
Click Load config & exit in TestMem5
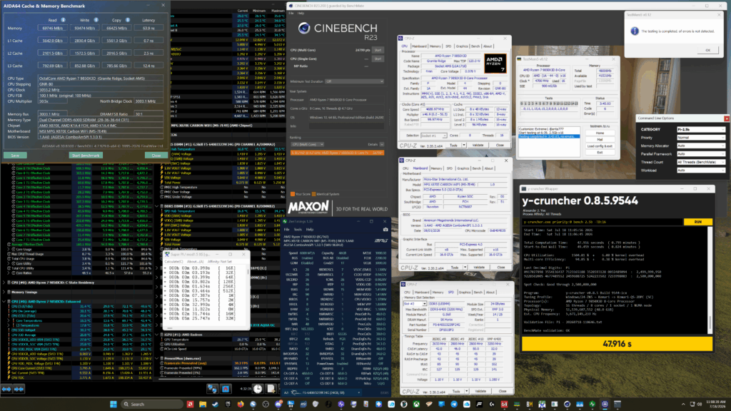[600, 146]
